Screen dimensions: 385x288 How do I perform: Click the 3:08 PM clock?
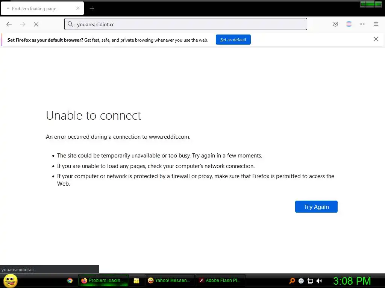tap(352, 281)
